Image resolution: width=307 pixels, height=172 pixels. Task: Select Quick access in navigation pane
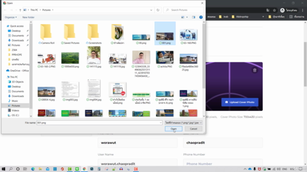click(x=17, y=26)
